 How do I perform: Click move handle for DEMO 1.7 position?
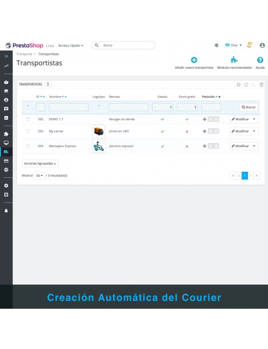pyautogui.click(x=204, y=119)
